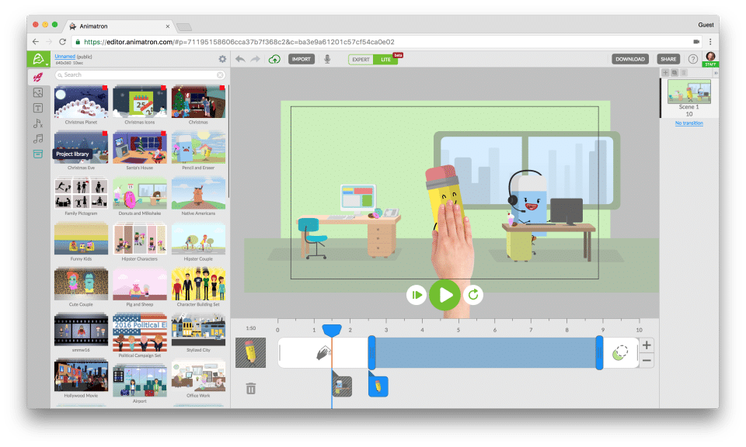The image size is (746, 447).
Task: Select the Christmas Icons set
Action: tap(139, 105)
